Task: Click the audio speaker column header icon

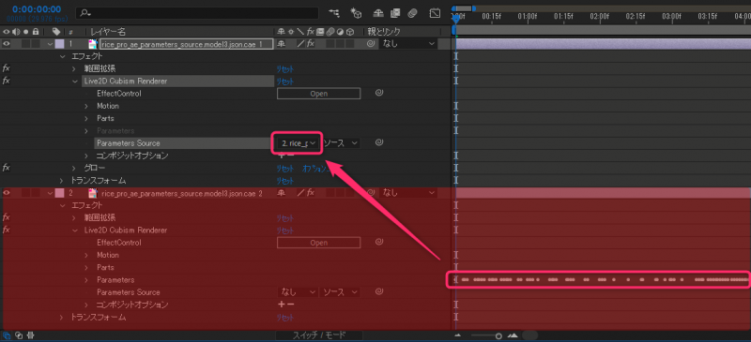Action: click(17, 32)
